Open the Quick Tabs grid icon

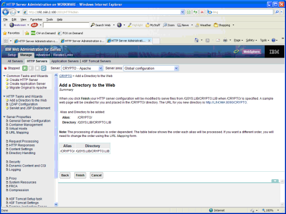[6, 41]
